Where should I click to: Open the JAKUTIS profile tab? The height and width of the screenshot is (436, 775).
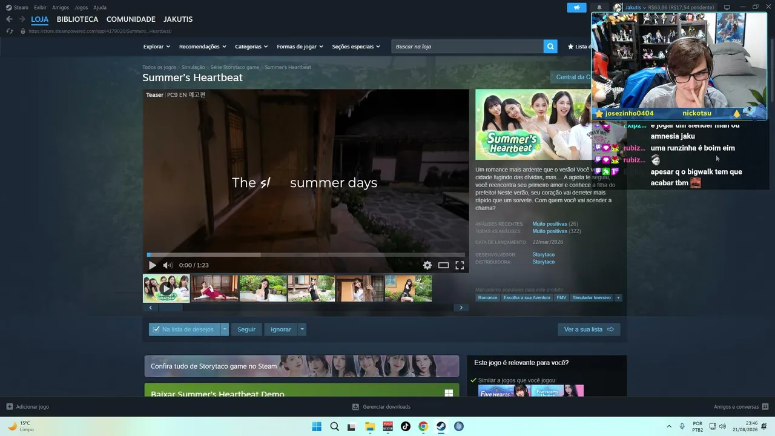click(x=178, y=19)
